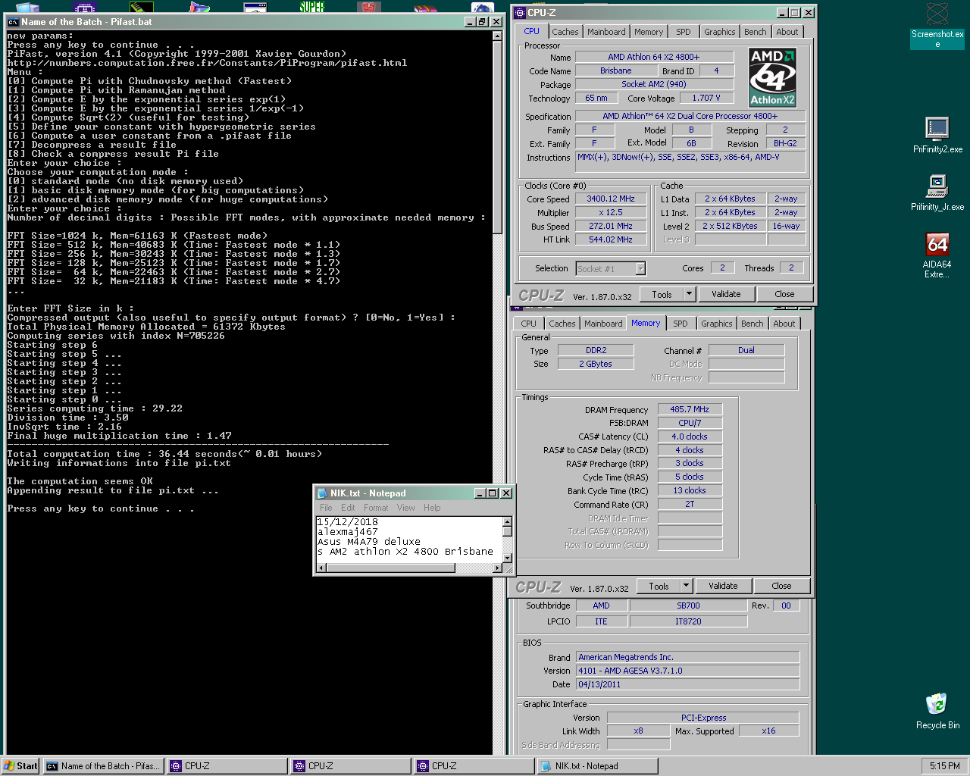The height and width of the screenshot is (776, 970).
Task: Activate the NIK.txt Notepad taskbar button
Action: tap(597, 766)
